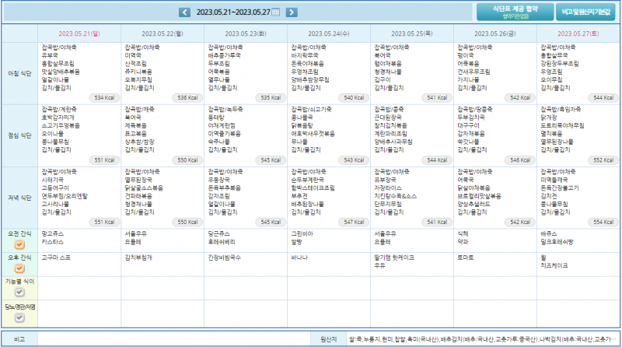This screenshot has width=622, height=347.
Task: Click 그린비아 in Wednesday morning snack
Action: (302, 234)
